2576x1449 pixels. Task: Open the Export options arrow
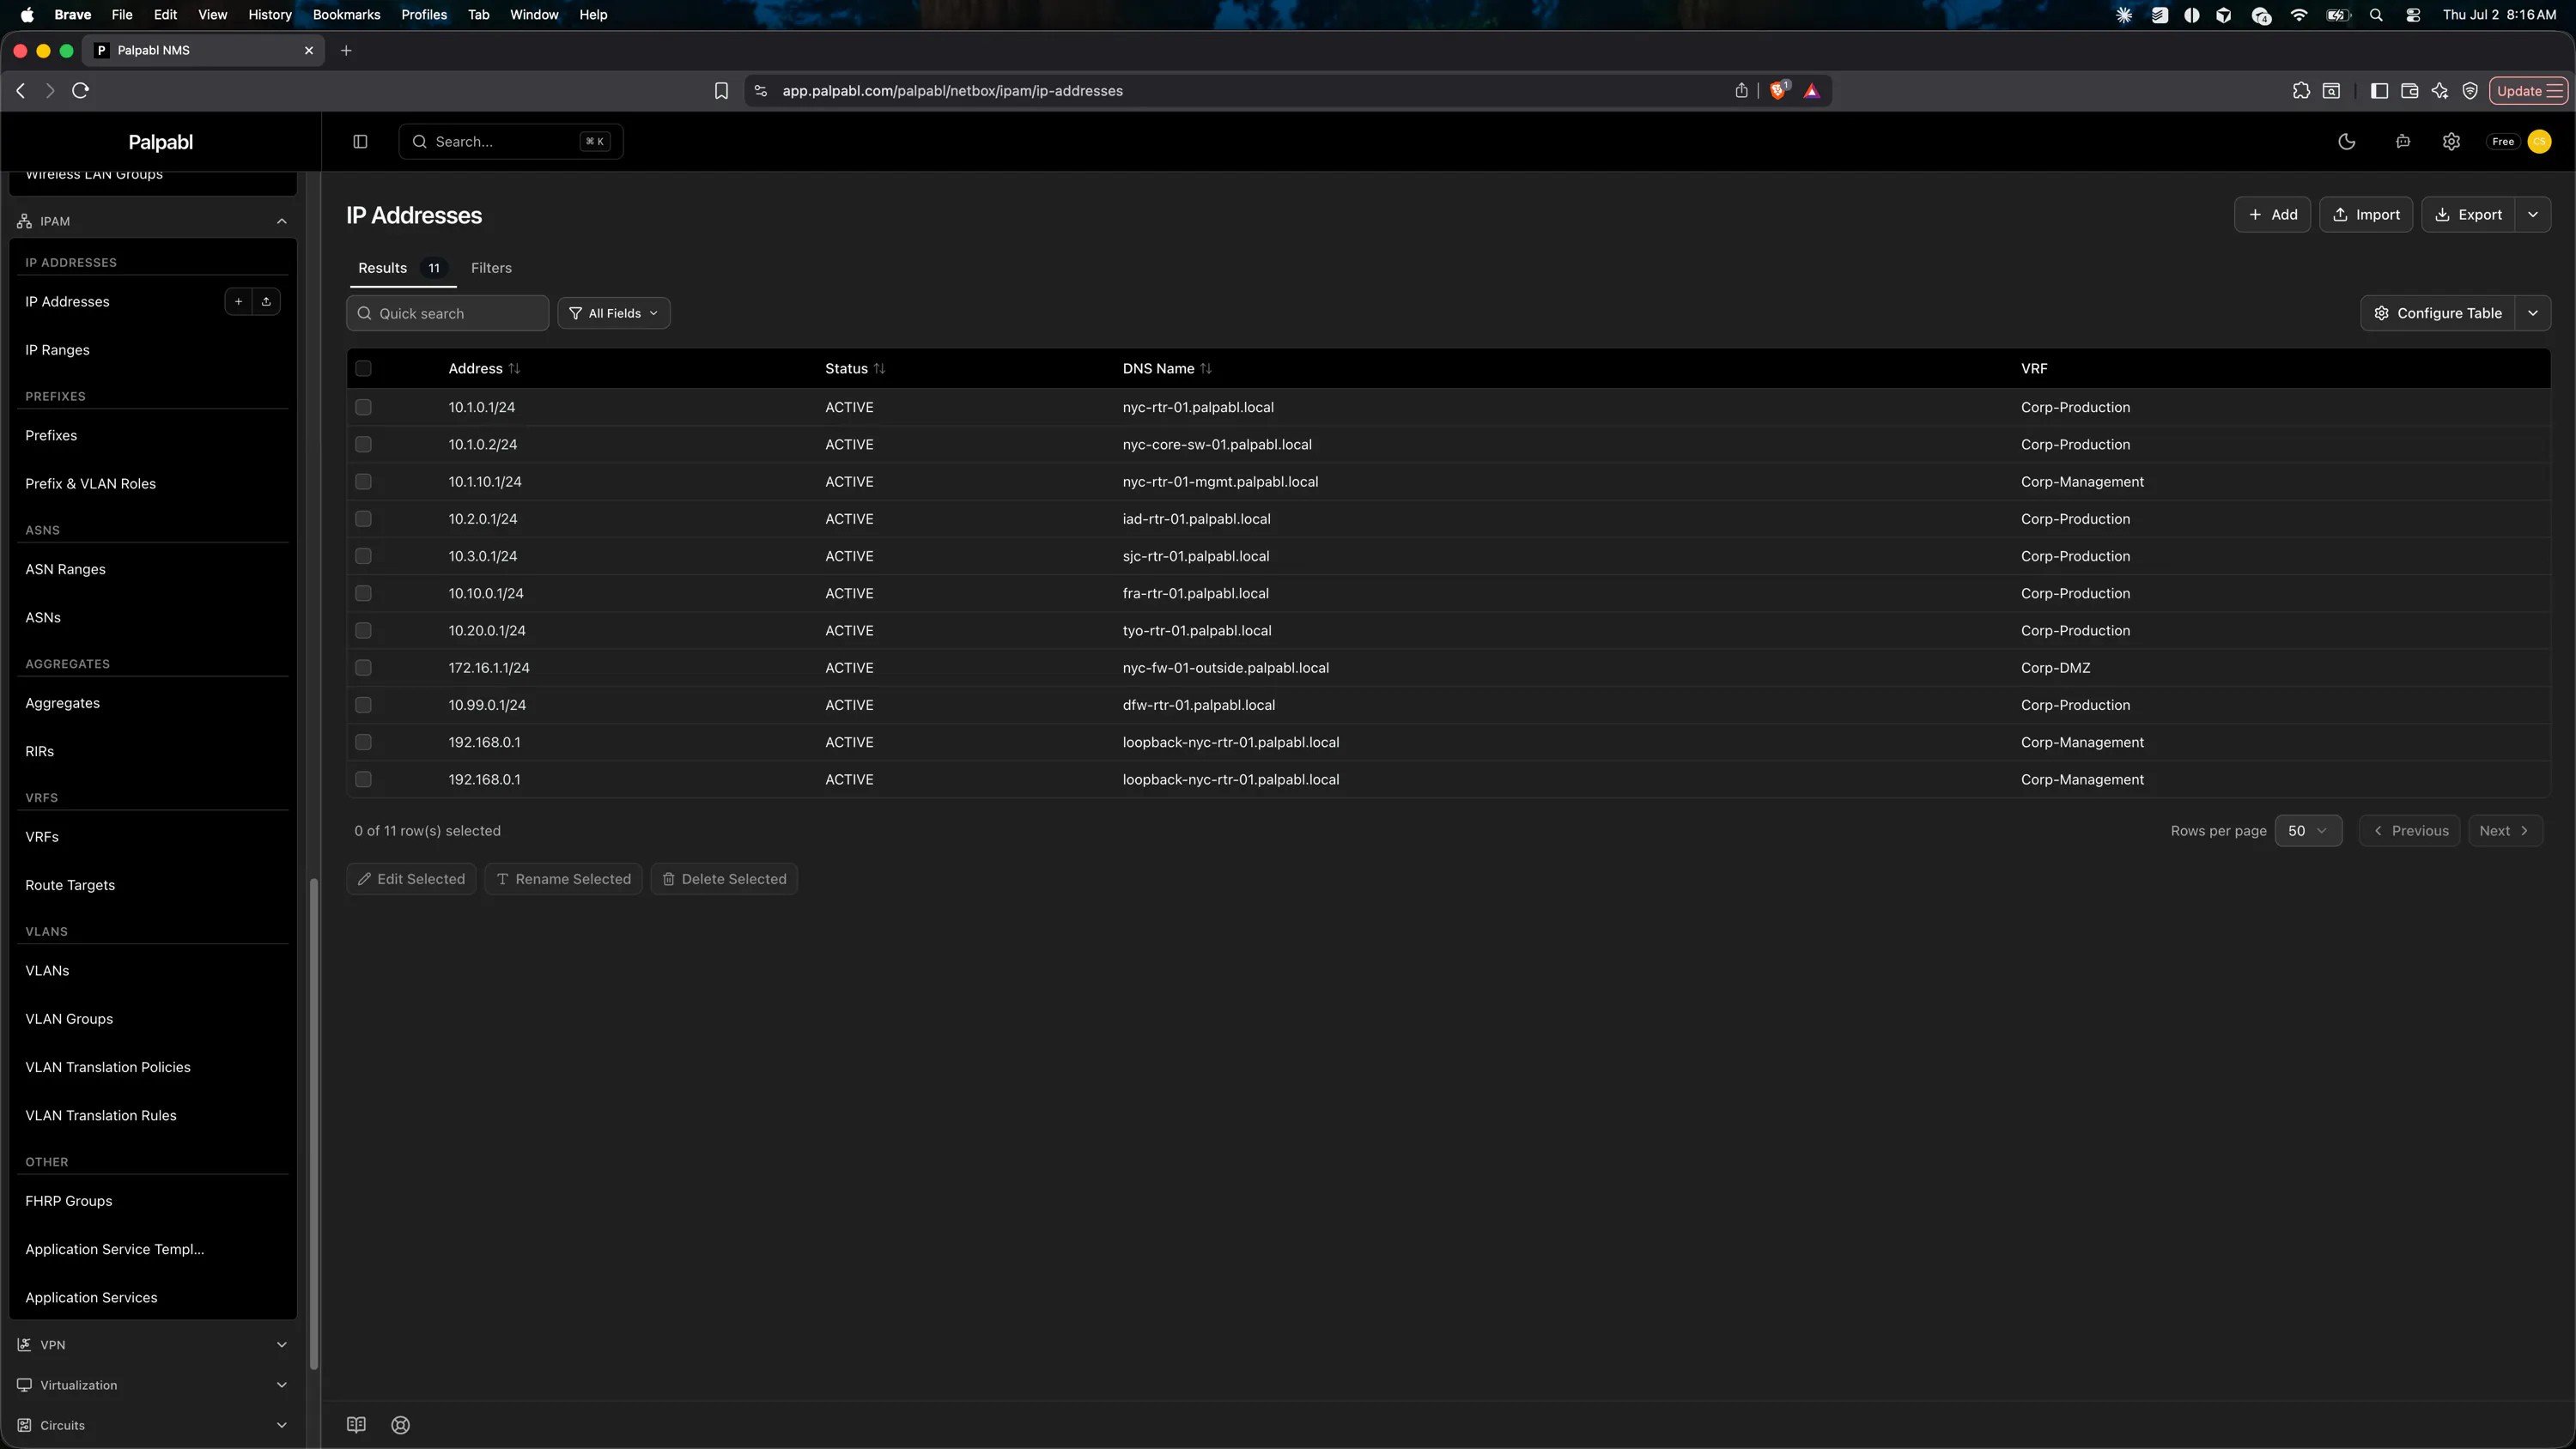pyautogui.click(x=2533, y=214)
